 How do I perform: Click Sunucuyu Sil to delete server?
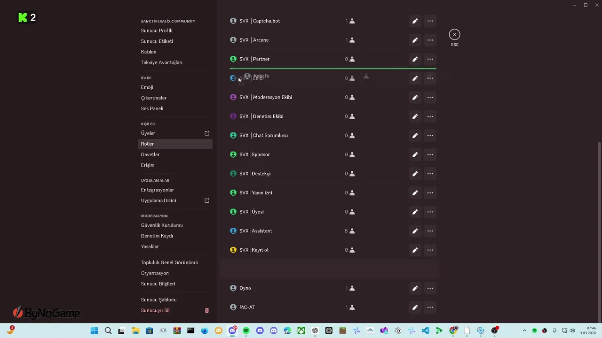[155, 310]
